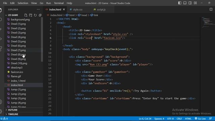Open Manage gear icon in activity bar
215x121 pixels.
[x=1, y=111]
